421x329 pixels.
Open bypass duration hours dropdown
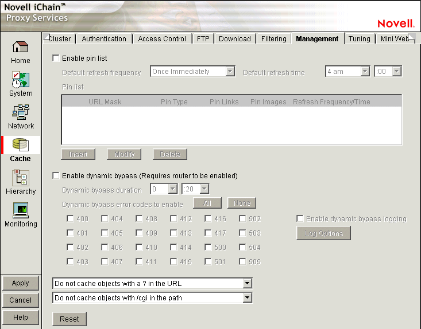tap(164, 189)
